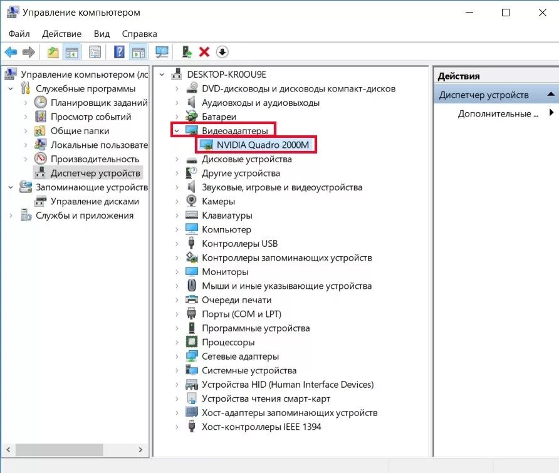Click the Камеры webcam icon
The width and height of the screenshot is (559, 473).
point(191,201)
